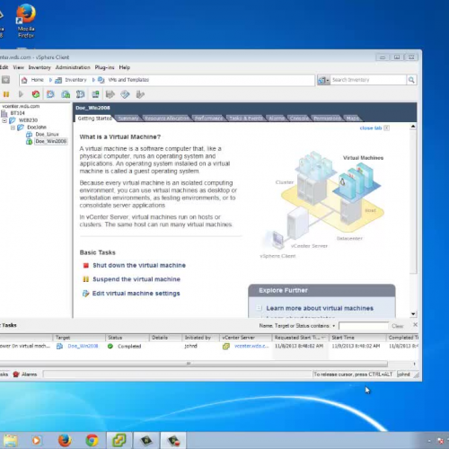
Task: Open the search type dropdown
Action: (x=323, y=80)
